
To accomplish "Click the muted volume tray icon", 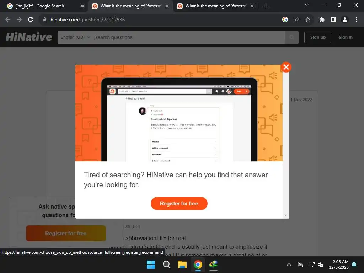I will pyautogui.click(x=321, y=264).
